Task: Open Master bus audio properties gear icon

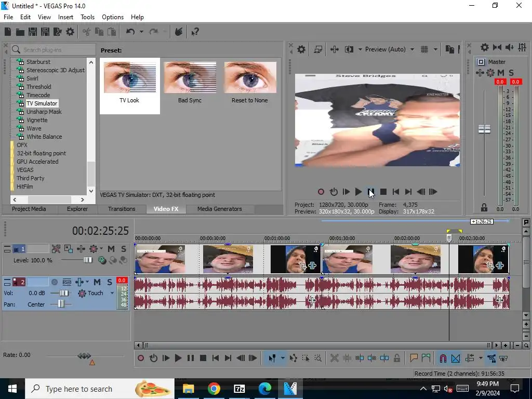Action: (485, 47)
